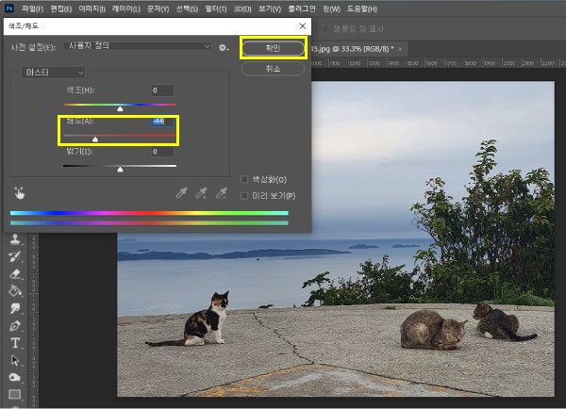Click the 채도(A) field showing -44
This screenshot has height=409, width=566.
tap(162, 122)
